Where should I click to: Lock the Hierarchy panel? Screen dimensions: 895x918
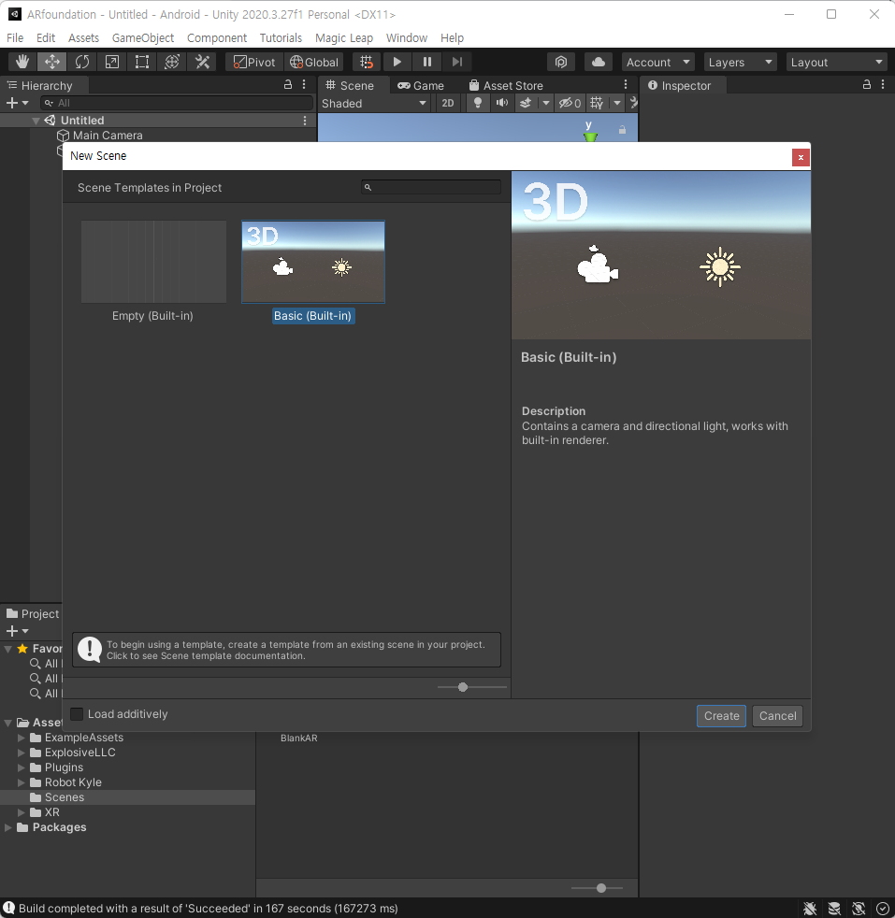288,85
